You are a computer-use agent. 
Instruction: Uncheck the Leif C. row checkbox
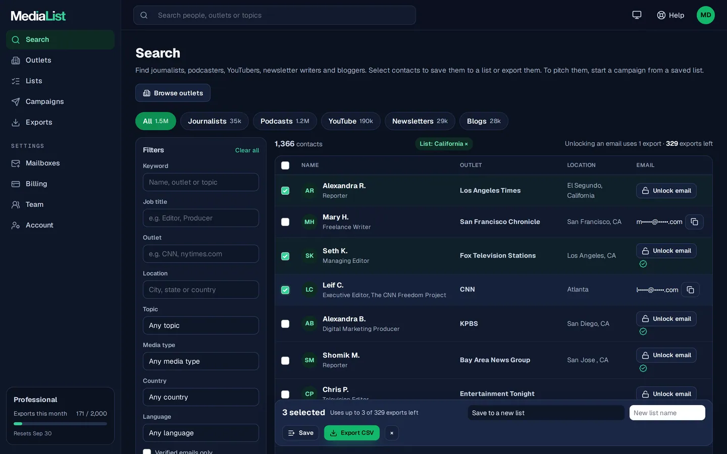pyautogui.click(x=285, y=290)
